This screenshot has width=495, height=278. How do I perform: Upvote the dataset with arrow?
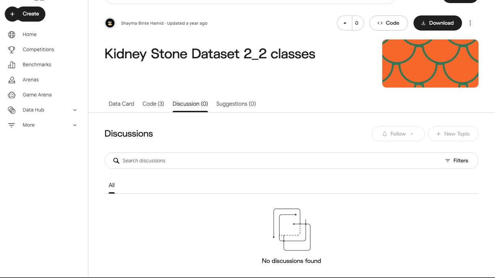[x=345, y=23]
